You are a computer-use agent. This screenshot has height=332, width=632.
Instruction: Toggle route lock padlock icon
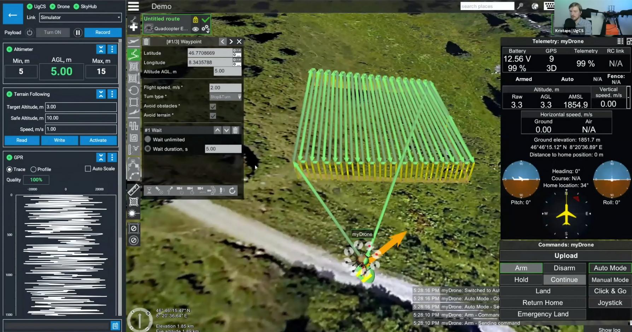pos(195,19)
